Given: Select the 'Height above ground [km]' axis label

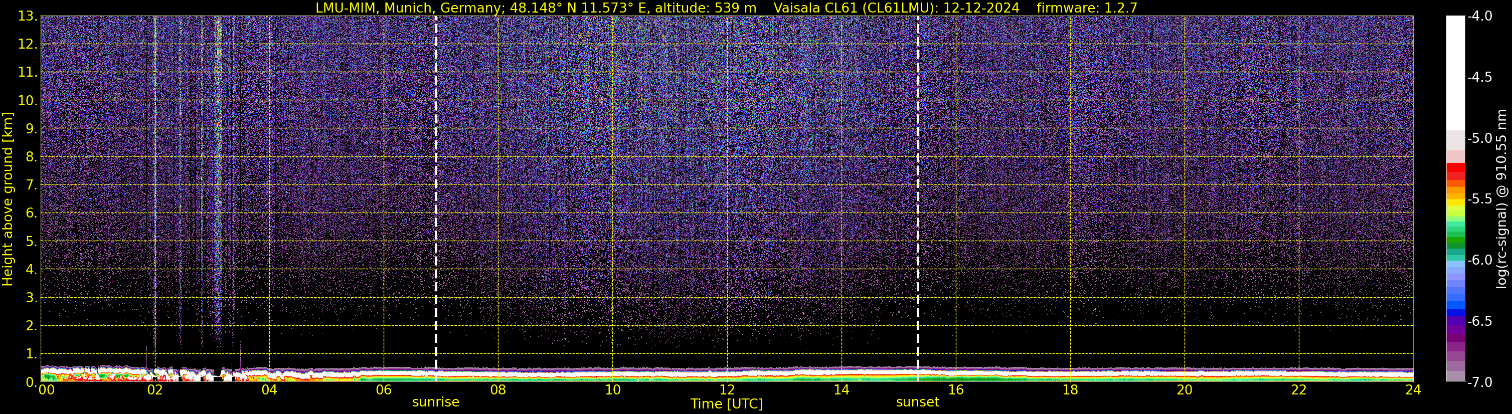Looking at the screenshot, I should pyautogui.click(x=8, y=199).
